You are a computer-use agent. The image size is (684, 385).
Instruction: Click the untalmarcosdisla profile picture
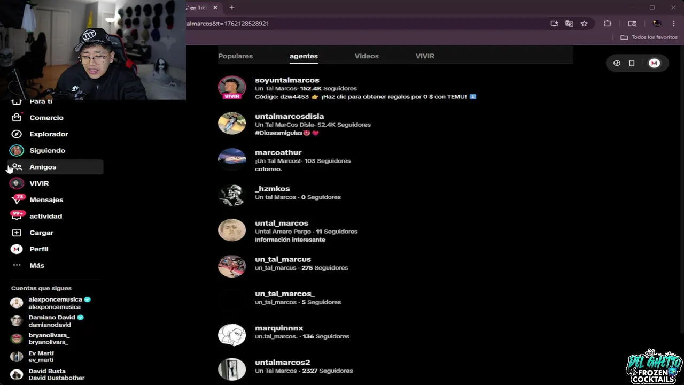pyautogui.click(x=232, y=124)
